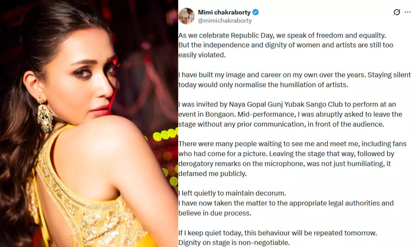Click the 'If I keep quiet today' sentence
Viewport: 412px width, 247px height.
tap(278, 233)
